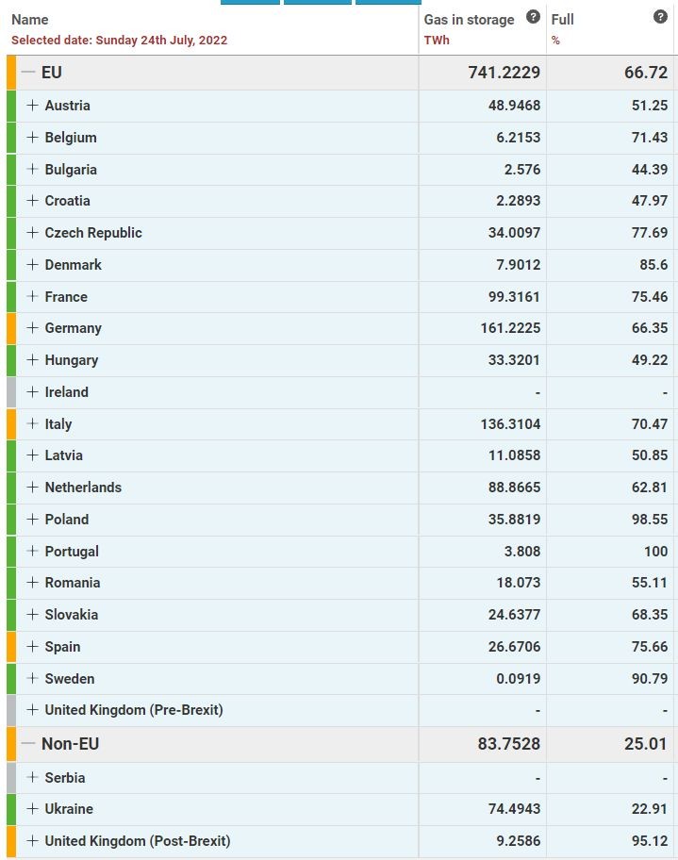This screenshot has height=860, width=678.
Task: Expand the Denmark row
Action: pos(32,264)
